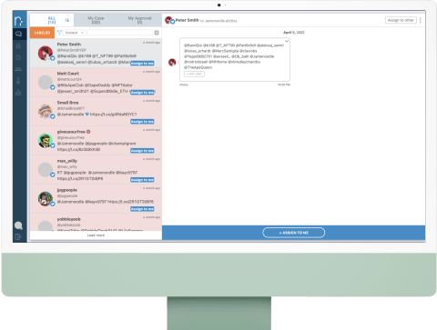The width and height of the screenshot is (437, 330).
Task: Open the merge-arrow workflow icon in sidebar
Action: 18,80
